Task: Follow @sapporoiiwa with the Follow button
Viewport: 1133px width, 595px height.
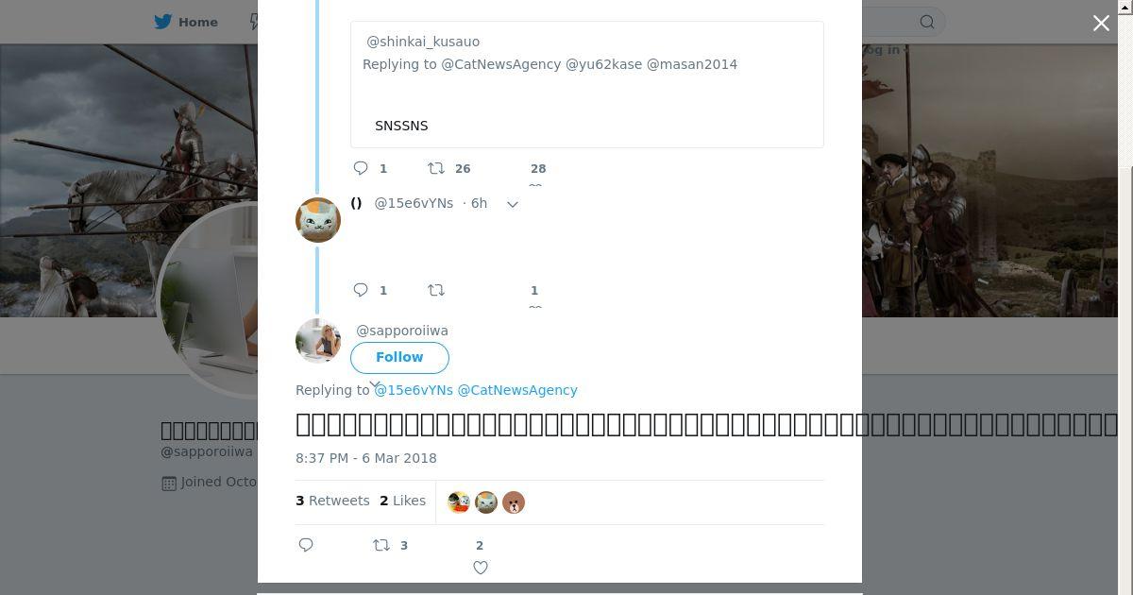Action: coord(399,357)
